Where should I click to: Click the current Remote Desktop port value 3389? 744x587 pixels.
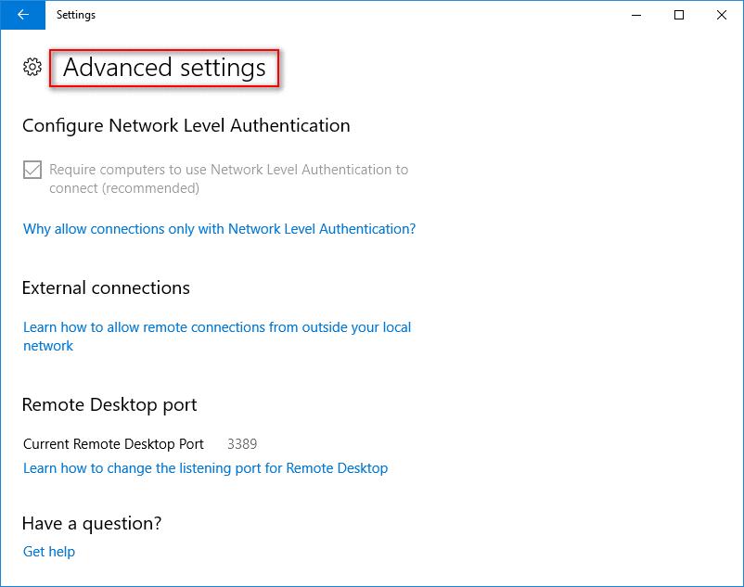coord(242,443)
